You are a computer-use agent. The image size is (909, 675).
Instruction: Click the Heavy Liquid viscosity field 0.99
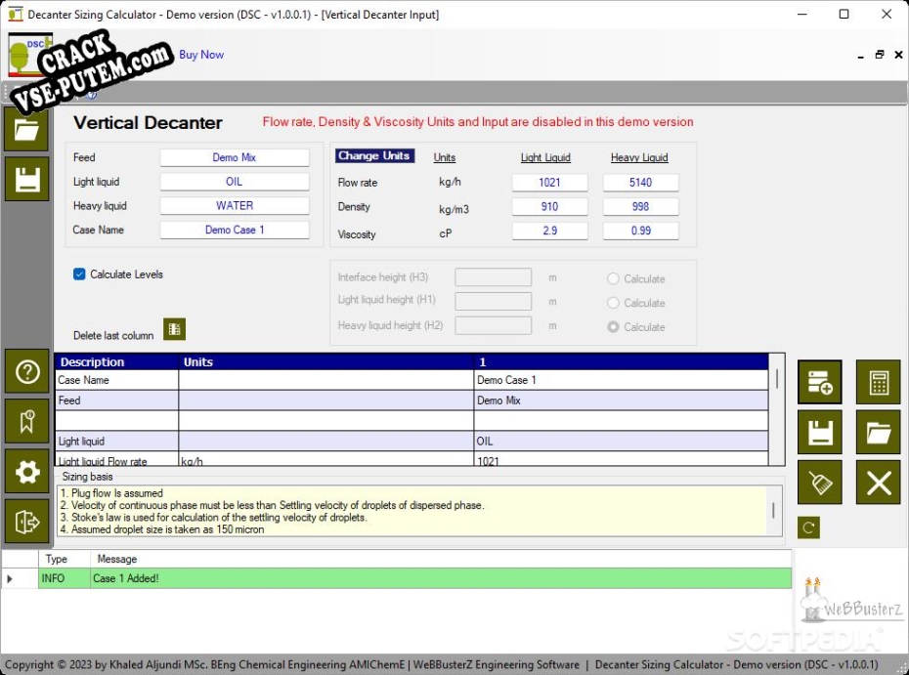point(640,231)
